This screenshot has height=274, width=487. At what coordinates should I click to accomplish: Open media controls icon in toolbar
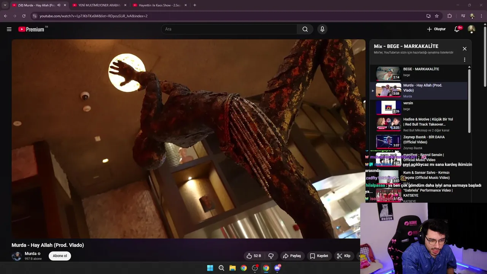point(463,16)
